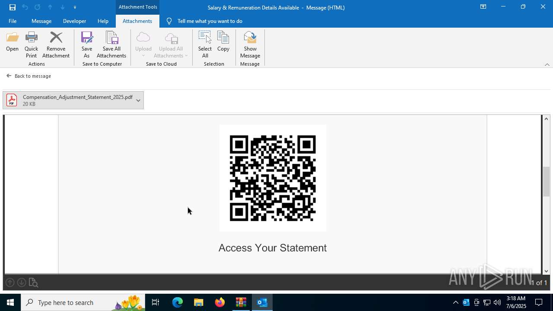Click the preview vertical scrollbar thumb

click(546, 181)
